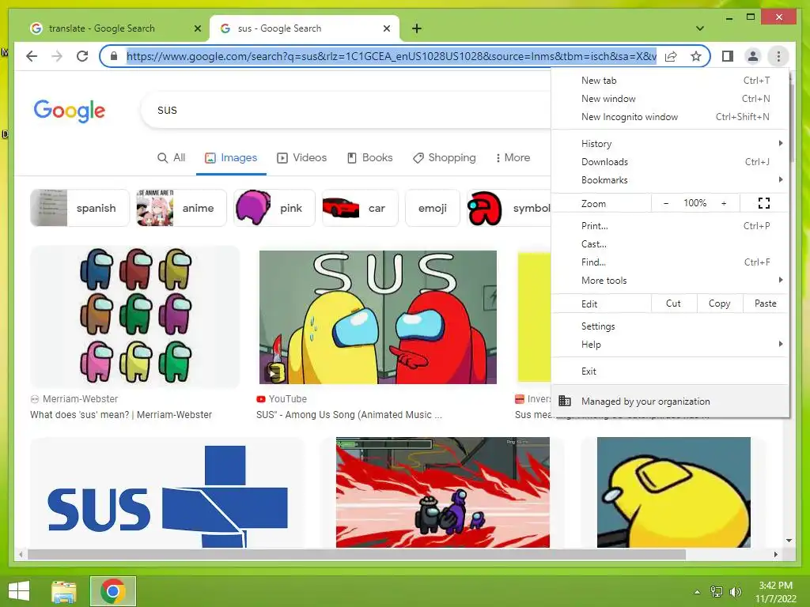This screenshot has width=810, height=607.
Task: Open the blue SUS cross logo image
Action: coord(168,493)
